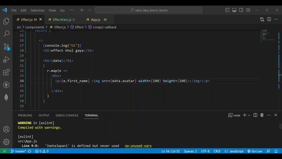This screenshot has width=282, height=159.
Task: Open the Manage gear icon
Action: 6,142
